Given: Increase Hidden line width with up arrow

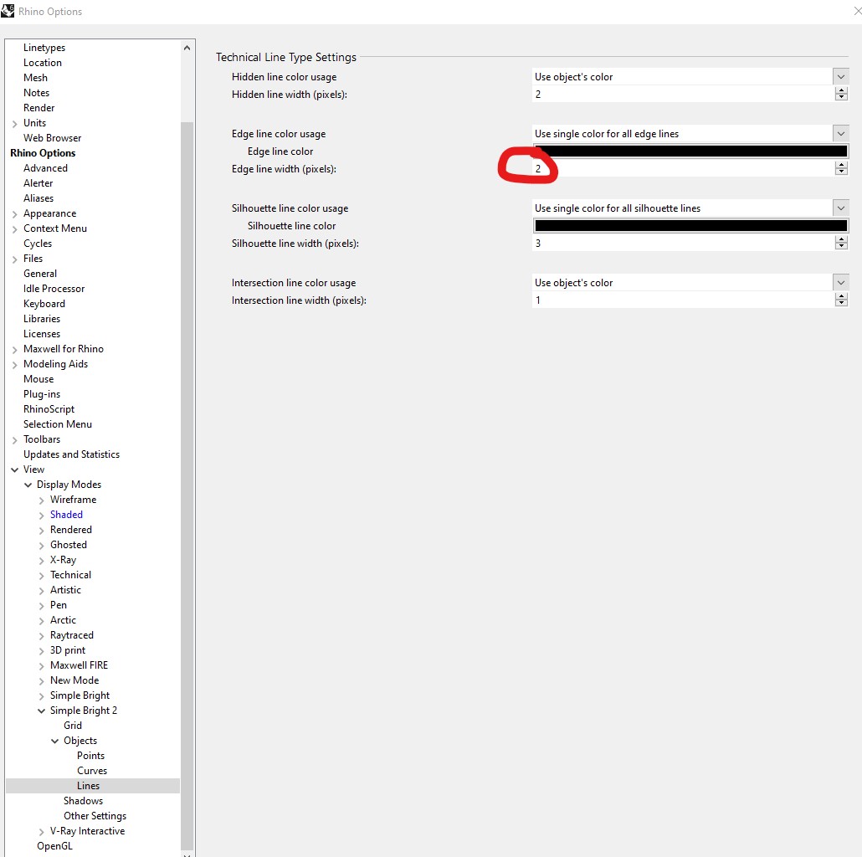Looking at the screenshot, I should point(840,91).
